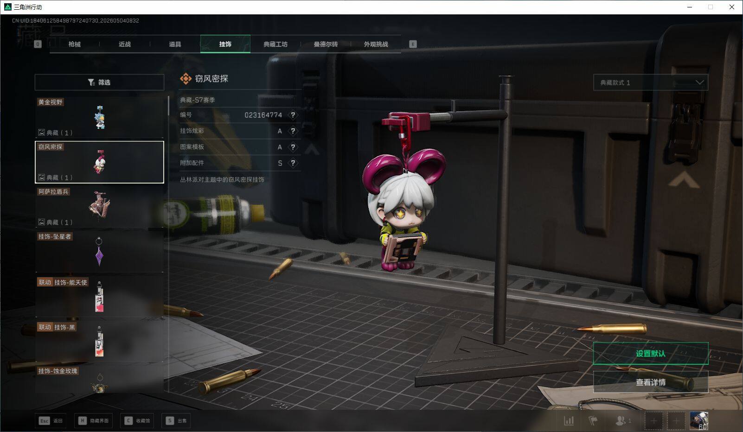Open the statistics bar-chart icon

click(569, 421)
